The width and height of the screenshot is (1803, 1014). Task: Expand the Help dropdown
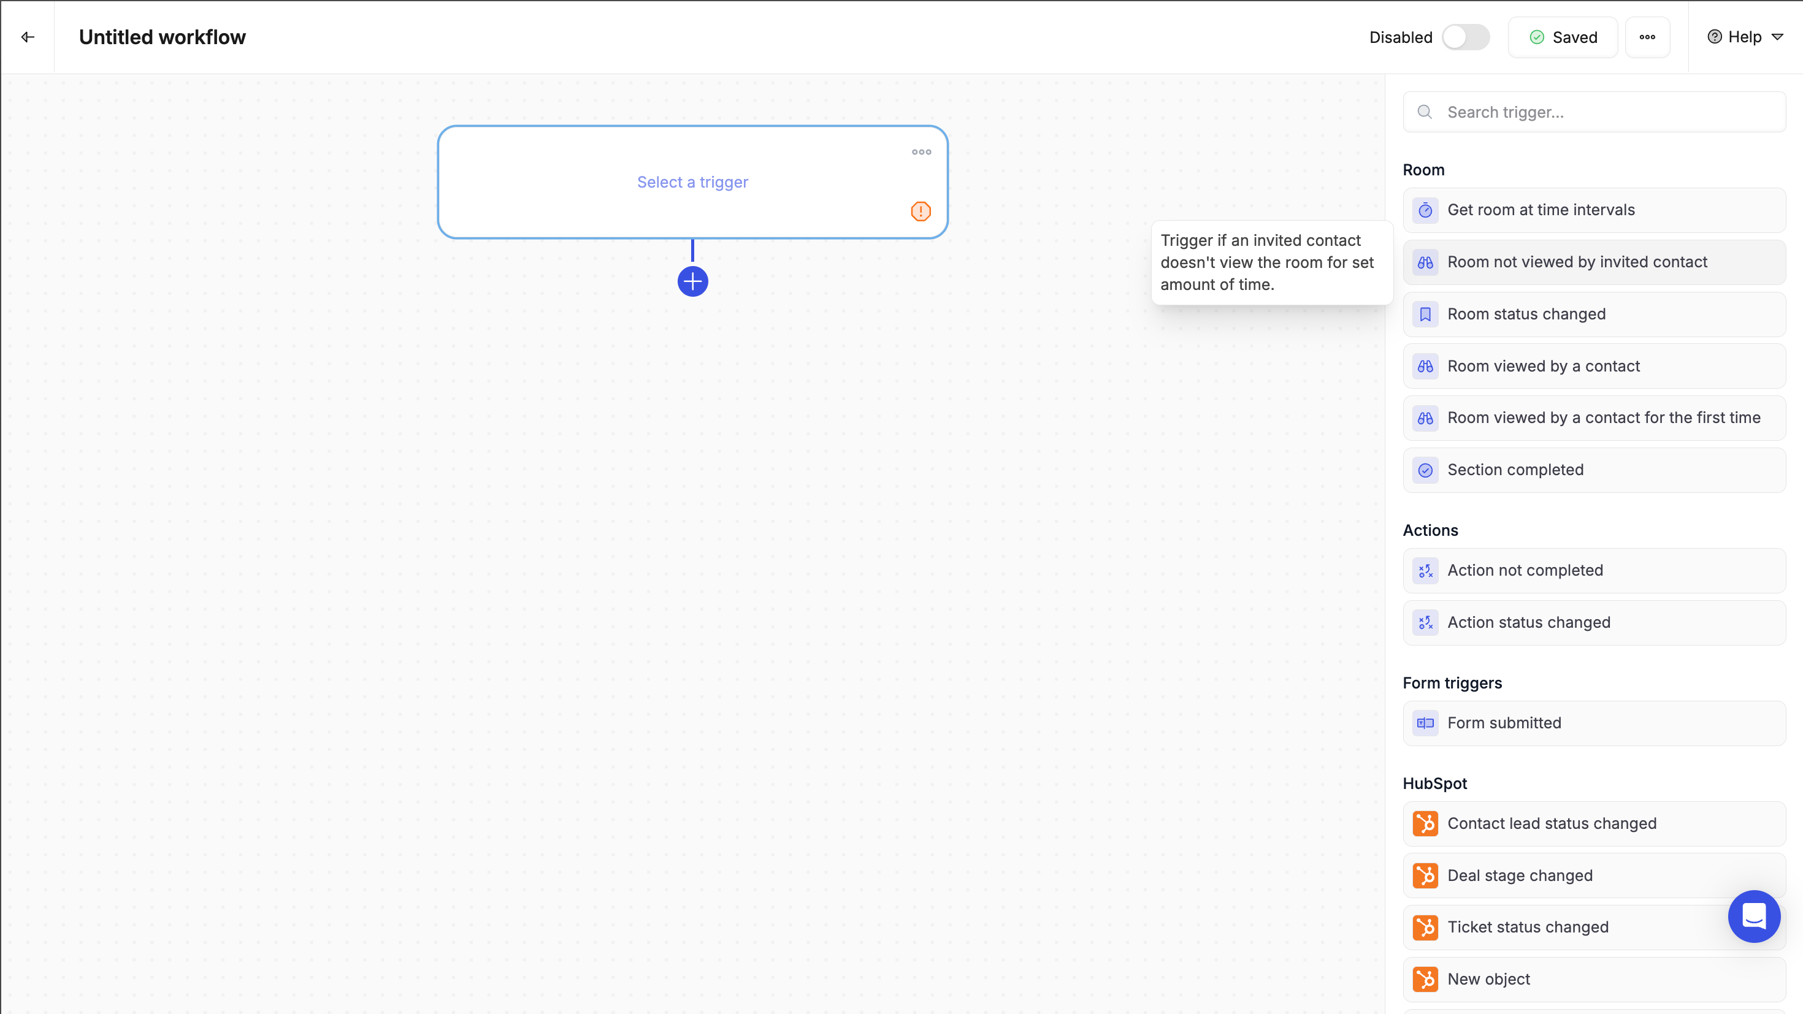coord(1745,37)
